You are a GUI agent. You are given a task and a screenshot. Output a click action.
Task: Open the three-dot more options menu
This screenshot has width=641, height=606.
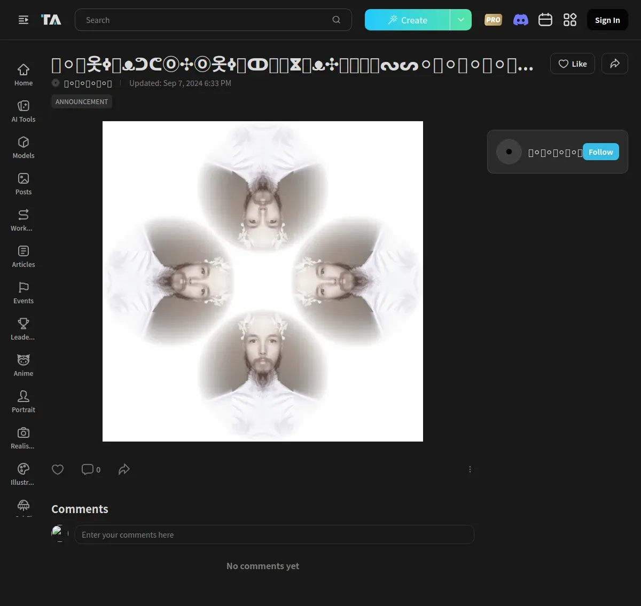point(470,469)
